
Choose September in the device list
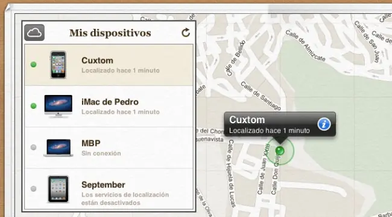click(109, 189)
